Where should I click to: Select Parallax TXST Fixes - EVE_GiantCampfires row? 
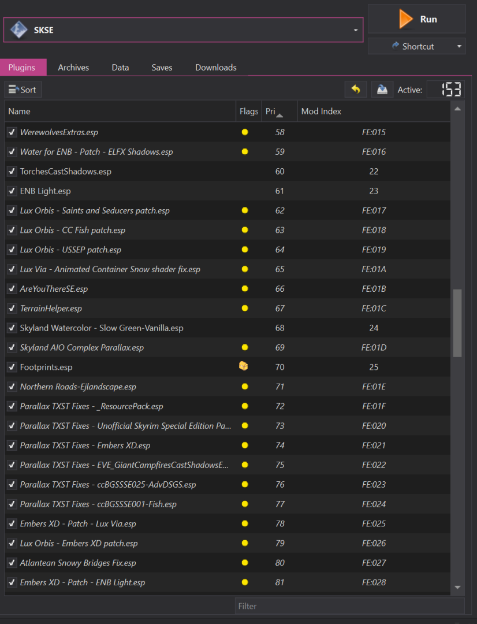point(227,465)
